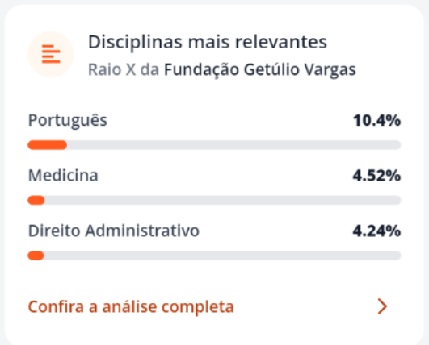Click the orange filled portion of Direito Administrativo bar
Screen dimensions: 429x345
point(36,256)
